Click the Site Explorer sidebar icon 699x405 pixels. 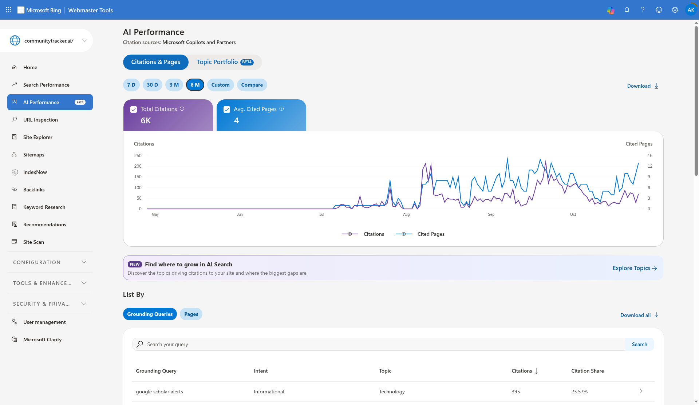[15, 137]
